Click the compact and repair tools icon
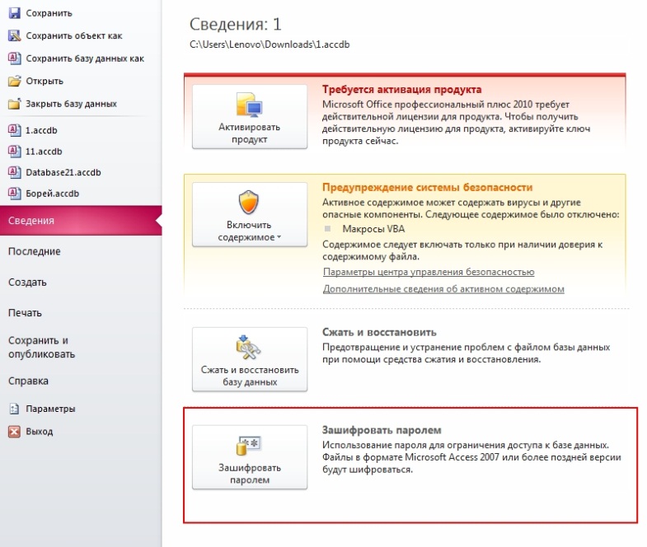This screenshot has width=647, height=547. (x=248, y=348)
